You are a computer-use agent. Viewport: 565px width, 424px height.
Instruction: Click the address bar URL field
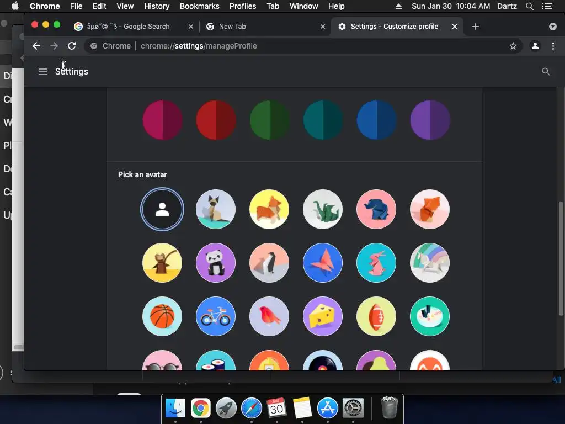coord(303,46)
